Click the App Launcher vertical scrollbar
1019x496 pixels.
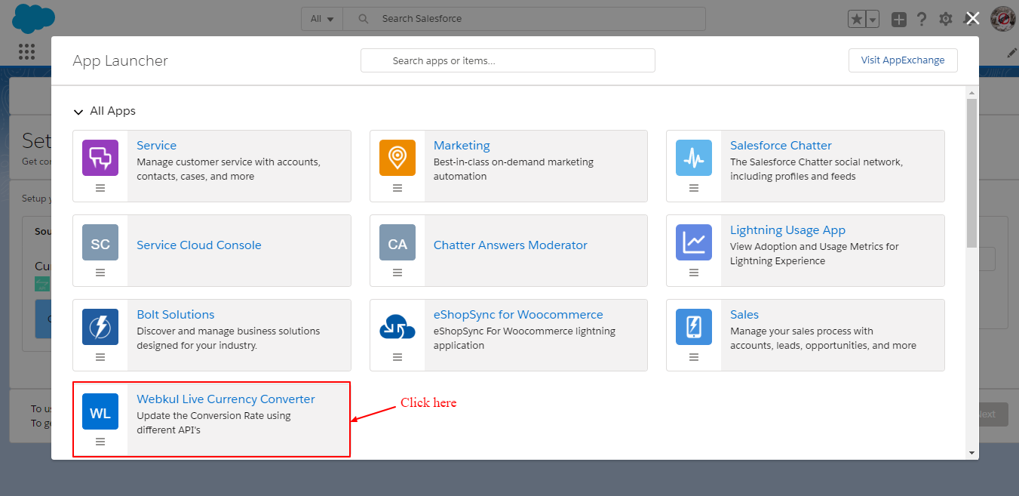(x=971, y=174)
